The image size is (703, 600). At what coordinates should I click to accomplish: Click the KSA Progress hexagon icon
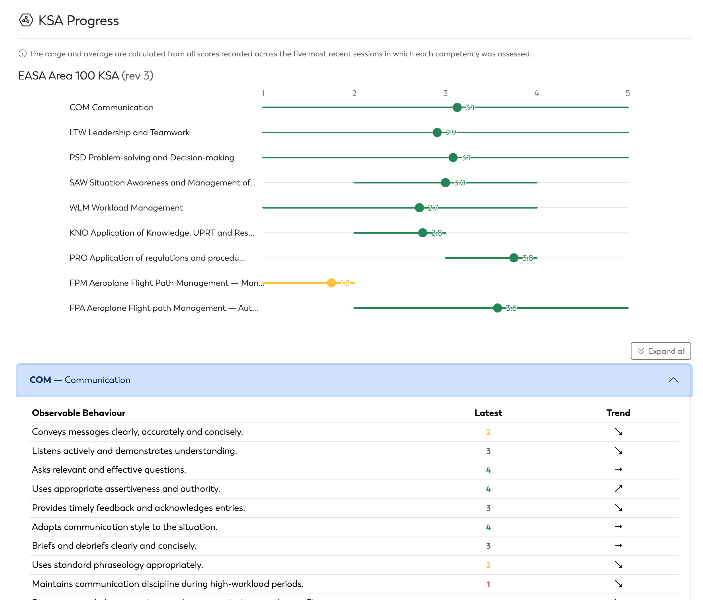26,20
